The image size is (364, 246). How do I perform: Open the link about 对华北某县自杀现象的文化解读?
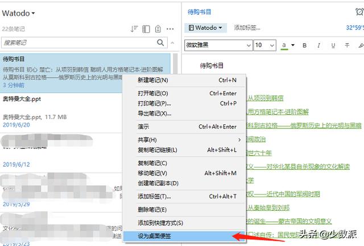tap(308, 166)
